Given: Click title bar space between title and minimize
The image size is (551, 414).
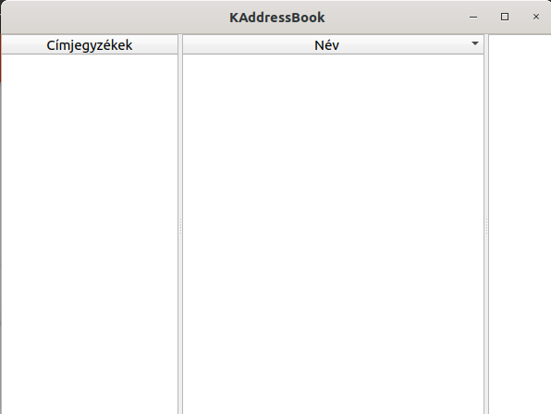Looking at the screenshot, I should coord(396,18).
